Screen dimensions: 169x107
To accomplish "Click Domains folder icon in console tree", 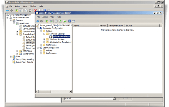I will click(14, 20).
